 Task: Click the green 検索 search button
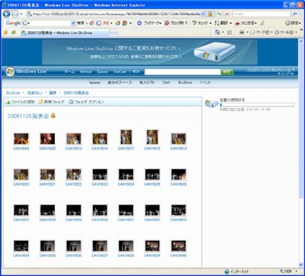tap(227, 72)
